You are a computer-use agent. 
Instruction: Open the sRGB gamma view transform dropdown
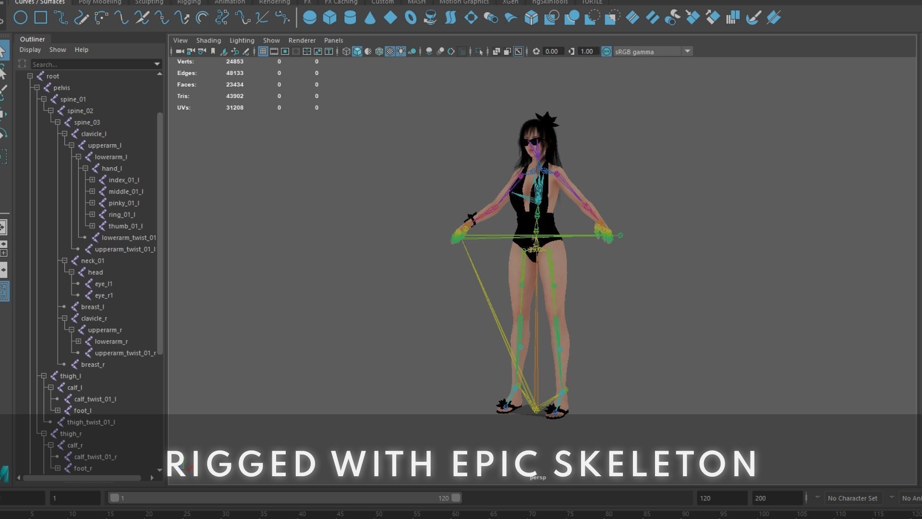(687, 51)
